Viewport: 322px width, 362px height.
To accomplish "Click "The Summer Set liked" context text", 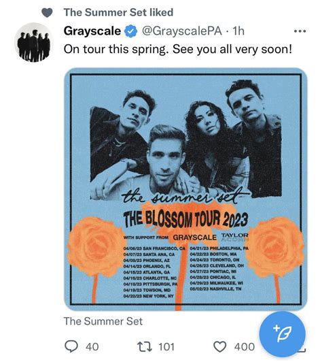I will click(118, 12).
